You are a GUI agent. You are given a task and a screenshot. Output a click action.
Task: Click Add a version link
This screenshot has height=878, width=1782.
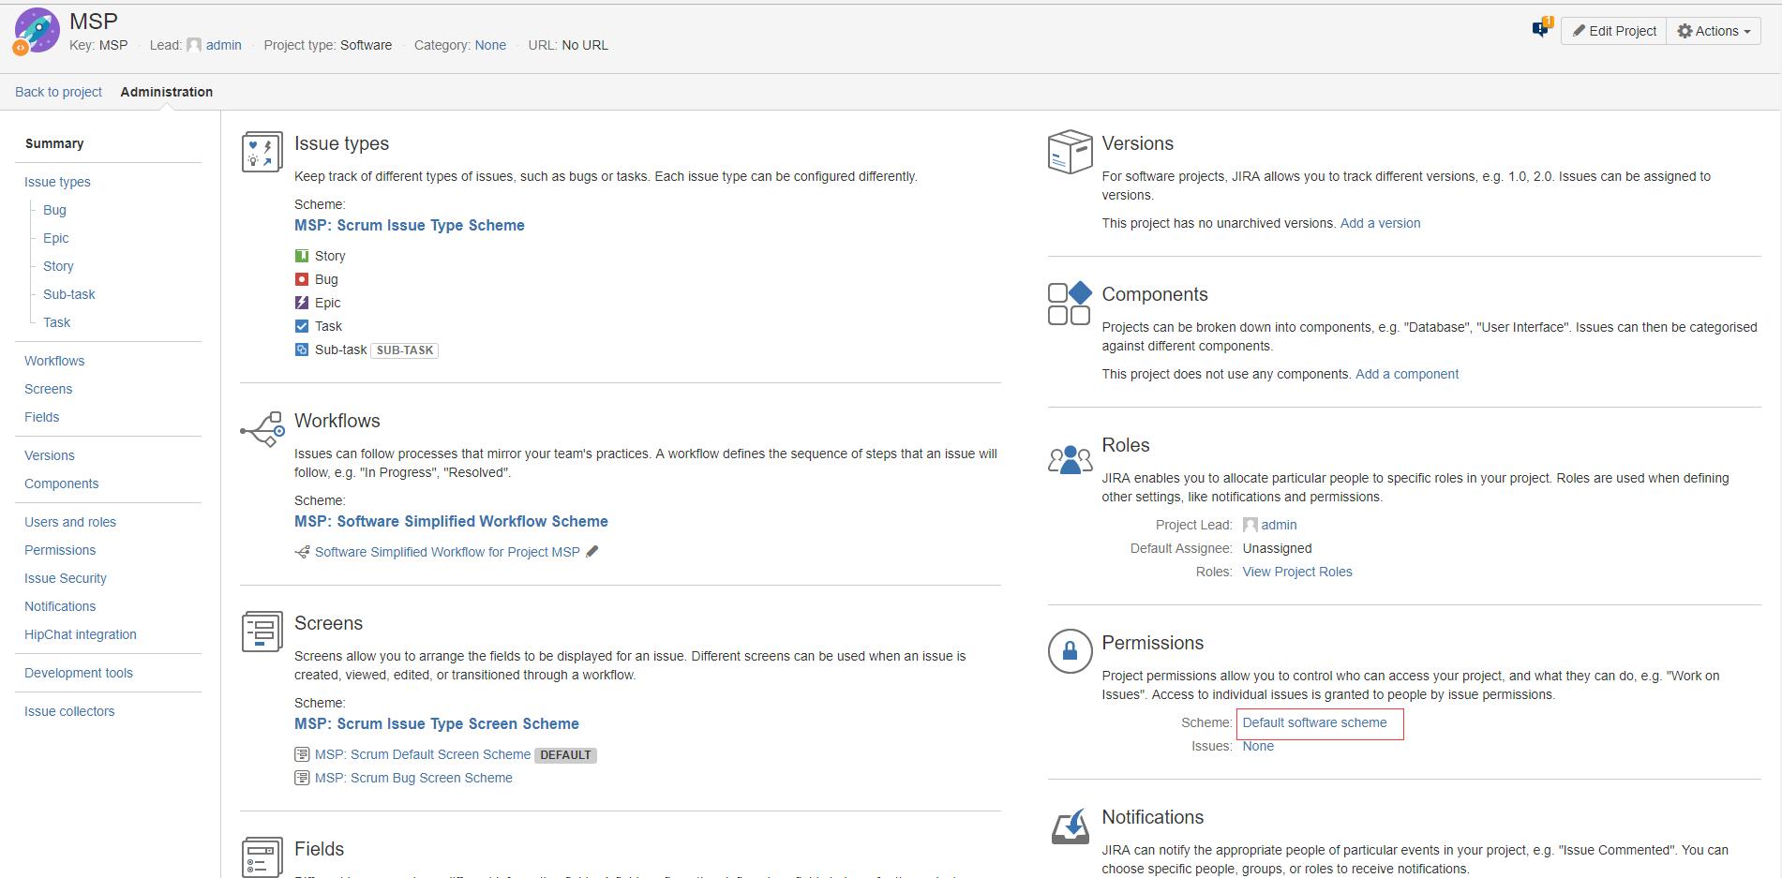point(1380,223)
